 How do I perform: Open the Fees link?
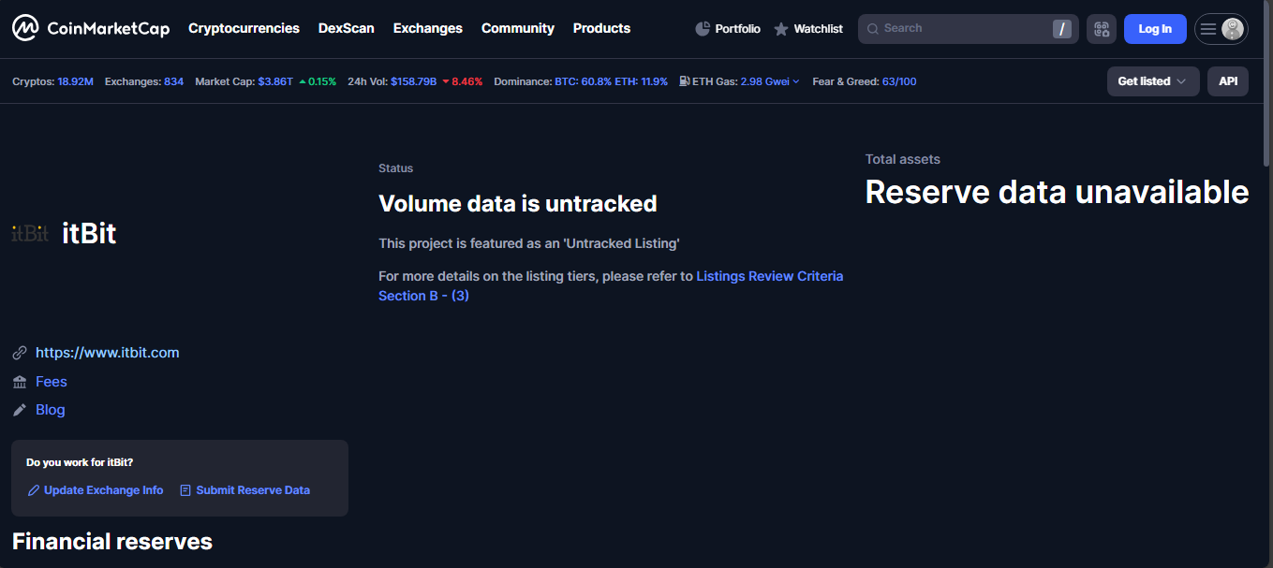click(52, 382)
